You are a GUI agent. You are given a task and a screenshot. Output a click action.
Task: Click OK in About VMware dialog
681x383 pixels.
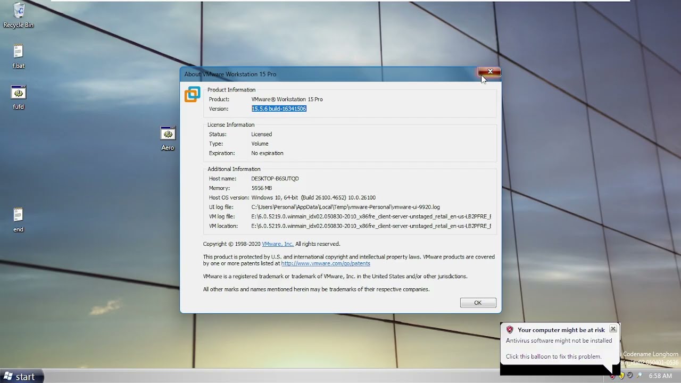pyautogui.click(x=478, y=303)
